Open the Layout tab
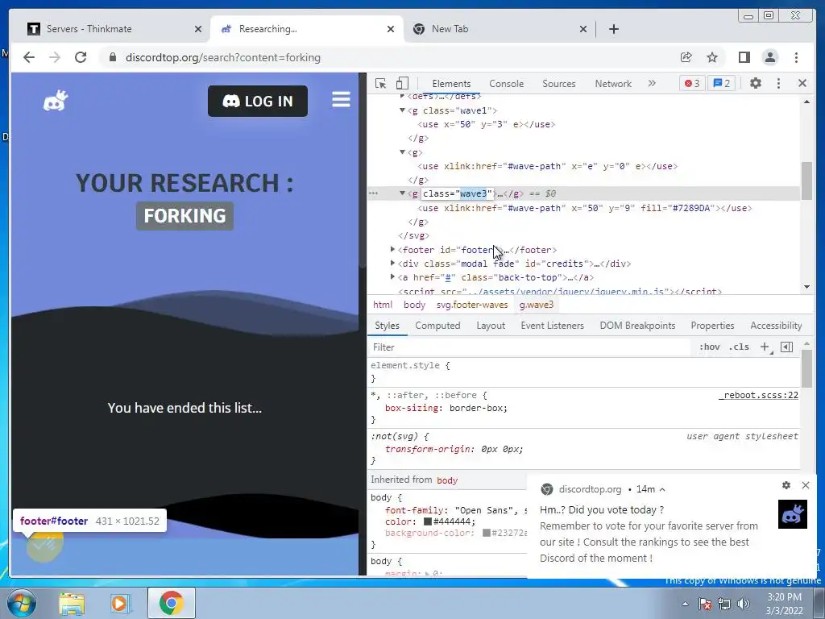This screenshot has width=825, height=619. point(491,326)
